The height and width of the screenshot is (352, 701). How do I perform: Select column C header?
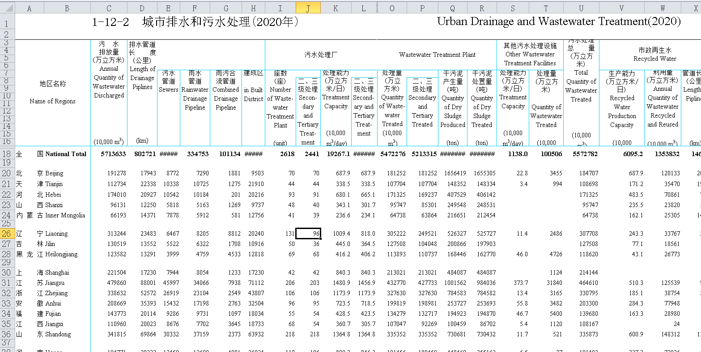[x=109, y=8]
